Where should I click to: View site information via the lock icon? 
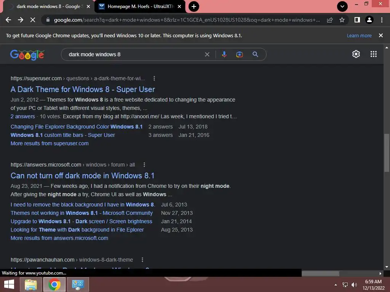[48, 20]
